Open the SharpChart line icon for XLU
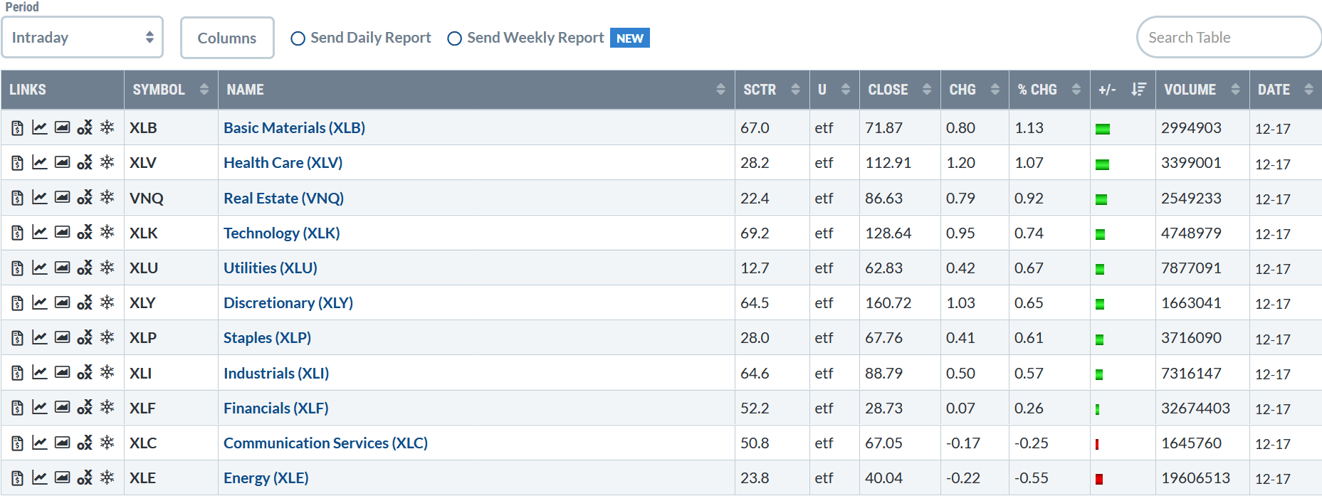 click(40, 268)
